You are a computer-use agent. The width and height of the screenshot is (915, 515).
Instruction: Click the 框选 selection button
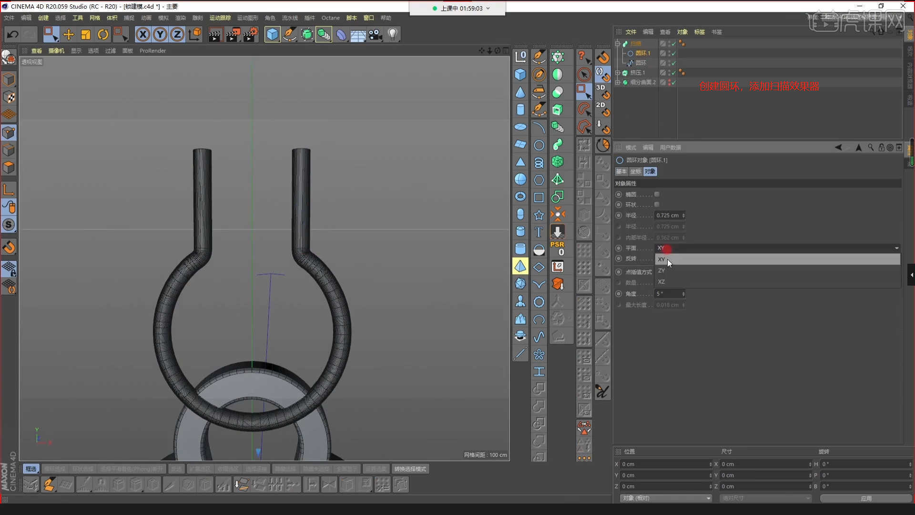pyautogui.click(x=31, y=469)
